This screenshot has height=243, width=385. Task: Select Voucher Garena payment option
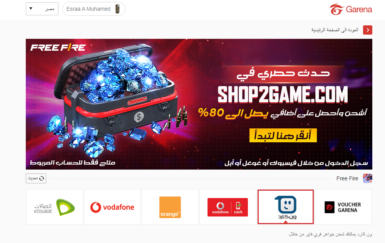click(x=343, y=207)
